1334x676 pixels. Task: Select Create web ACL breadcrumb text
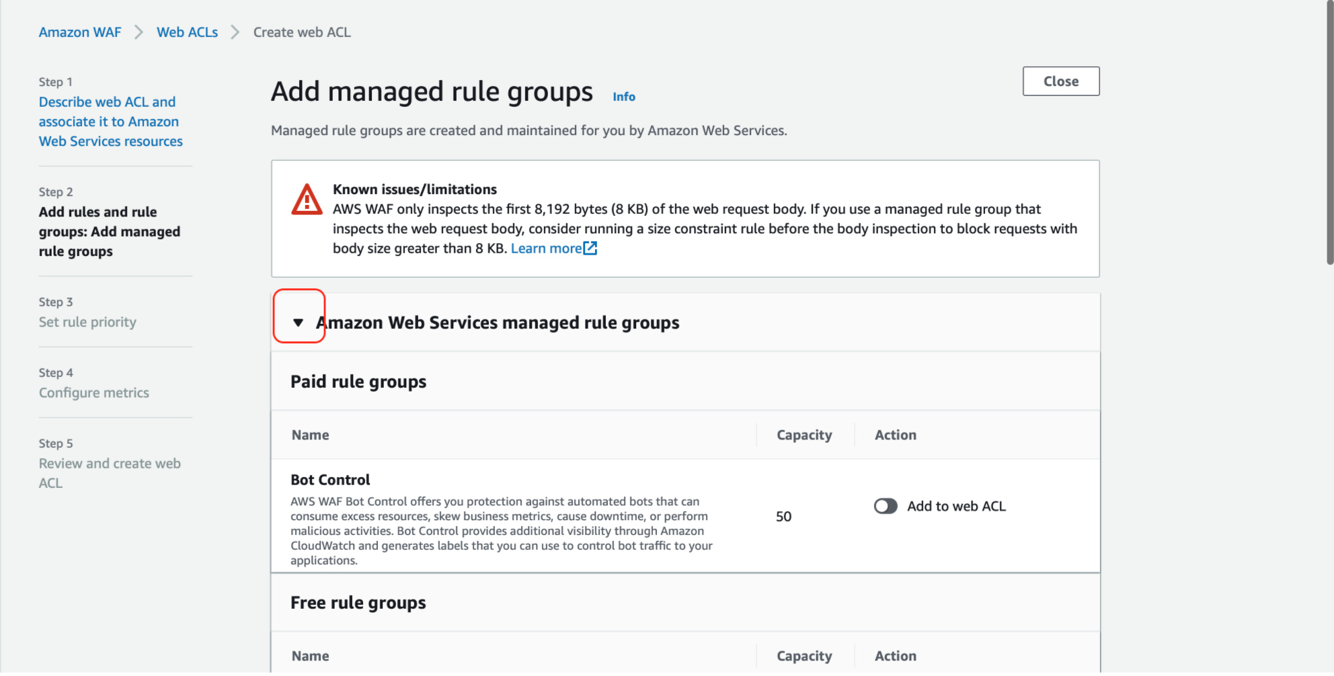(302, 32)
